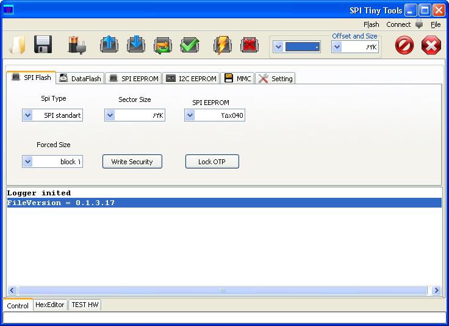Click the chip icon with green checkmark
449x326 pixels.
click(190, 45)
